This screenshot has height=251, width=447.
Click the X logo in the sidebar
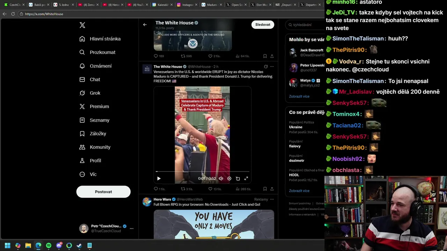click(82, 25)
